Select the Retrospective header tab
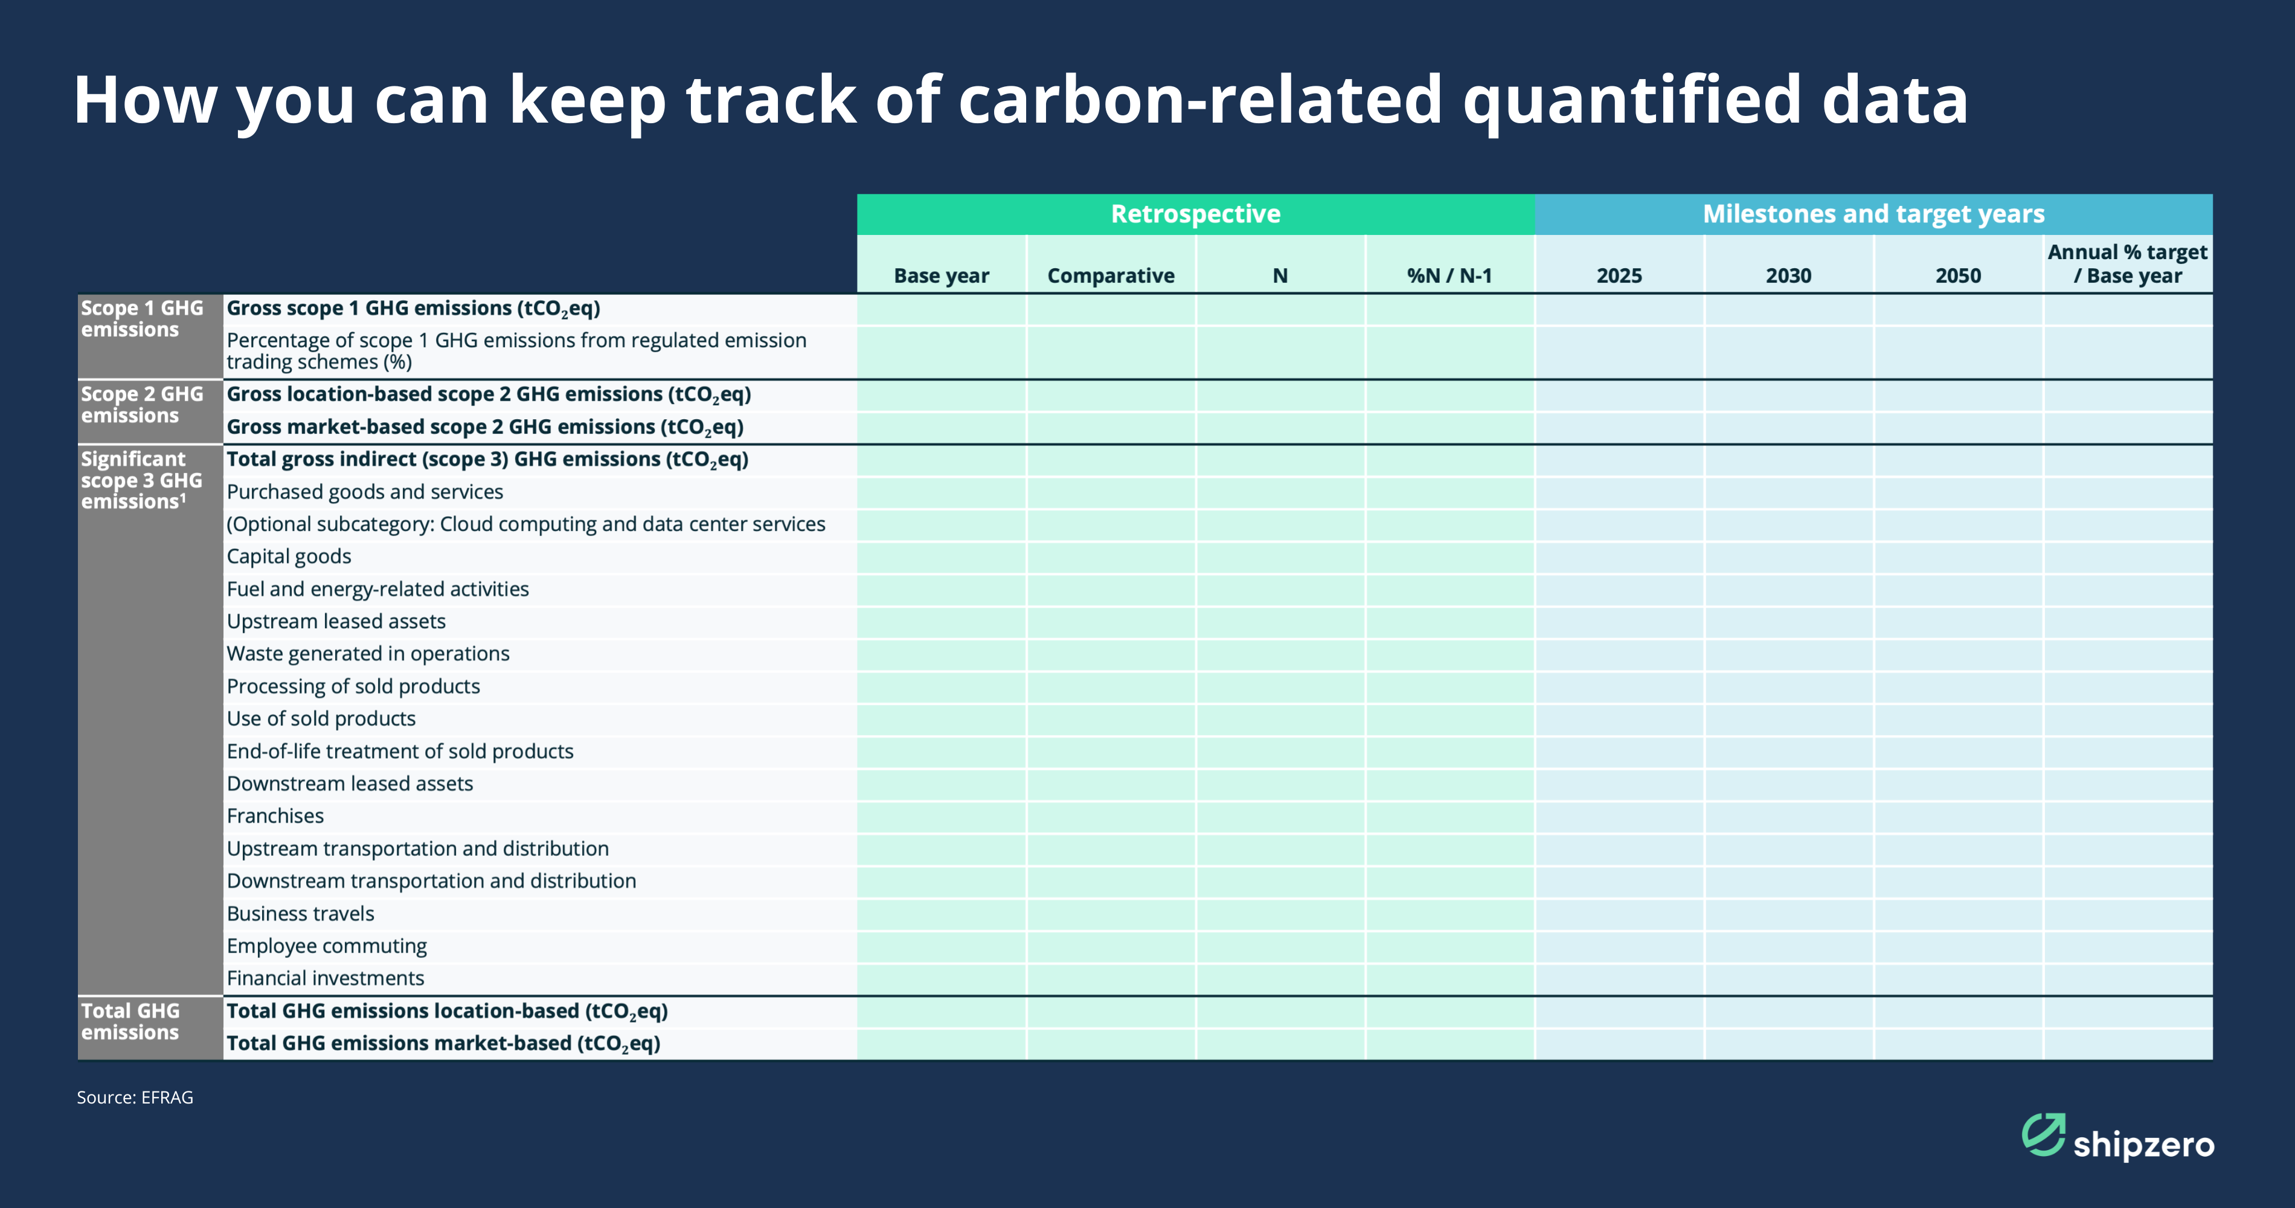This screenshot has width=2295, height=1208. pos(1195,214)
